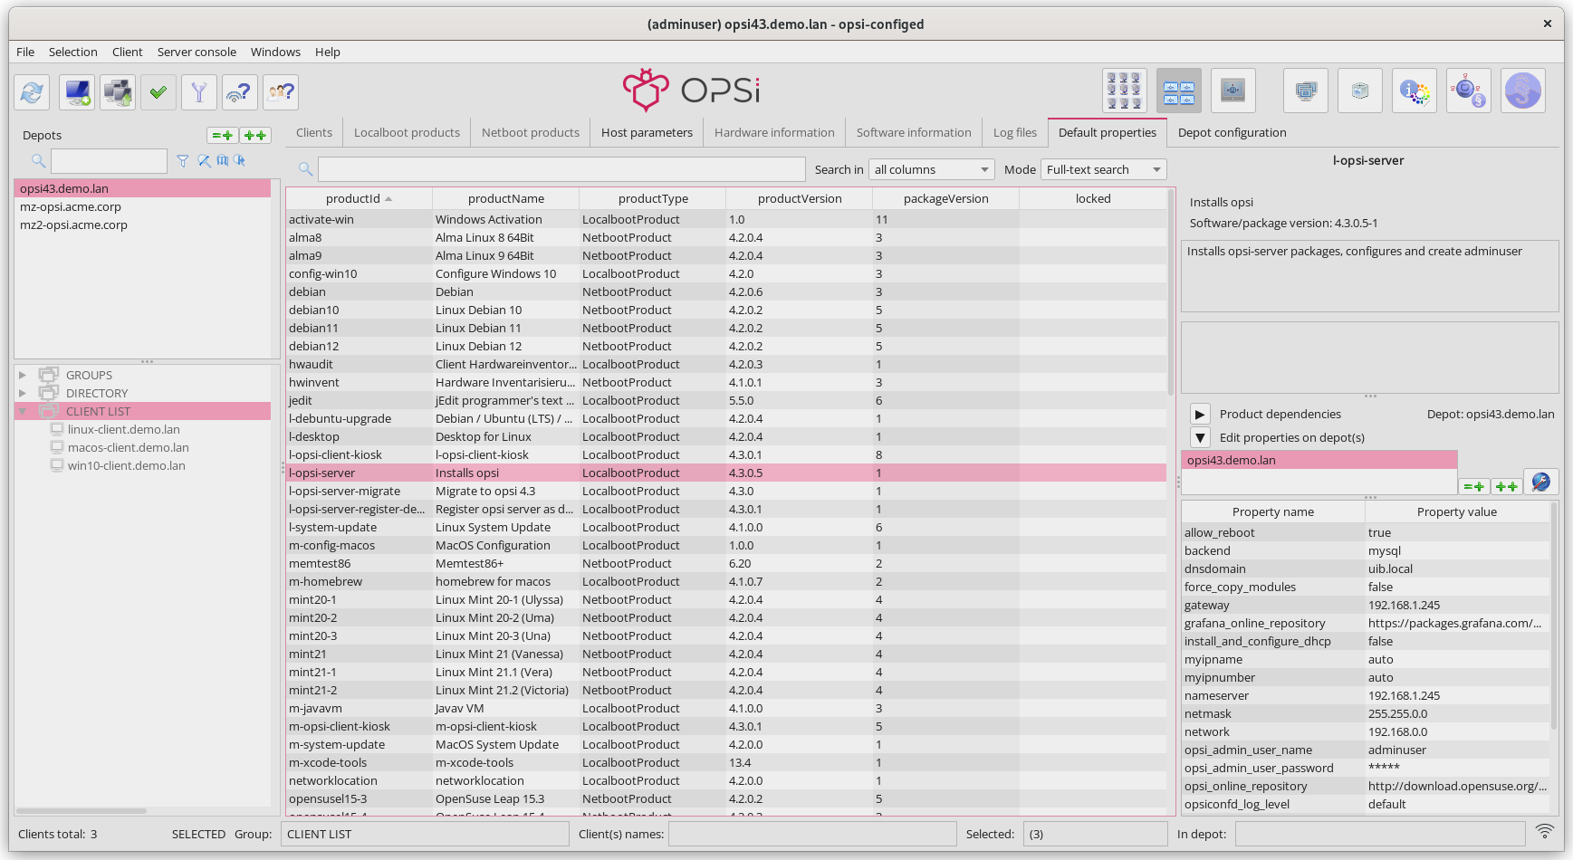This screenshot has width=1573, height=860.
Task: Click the Depots search input field
Action: tap(109, 161)
